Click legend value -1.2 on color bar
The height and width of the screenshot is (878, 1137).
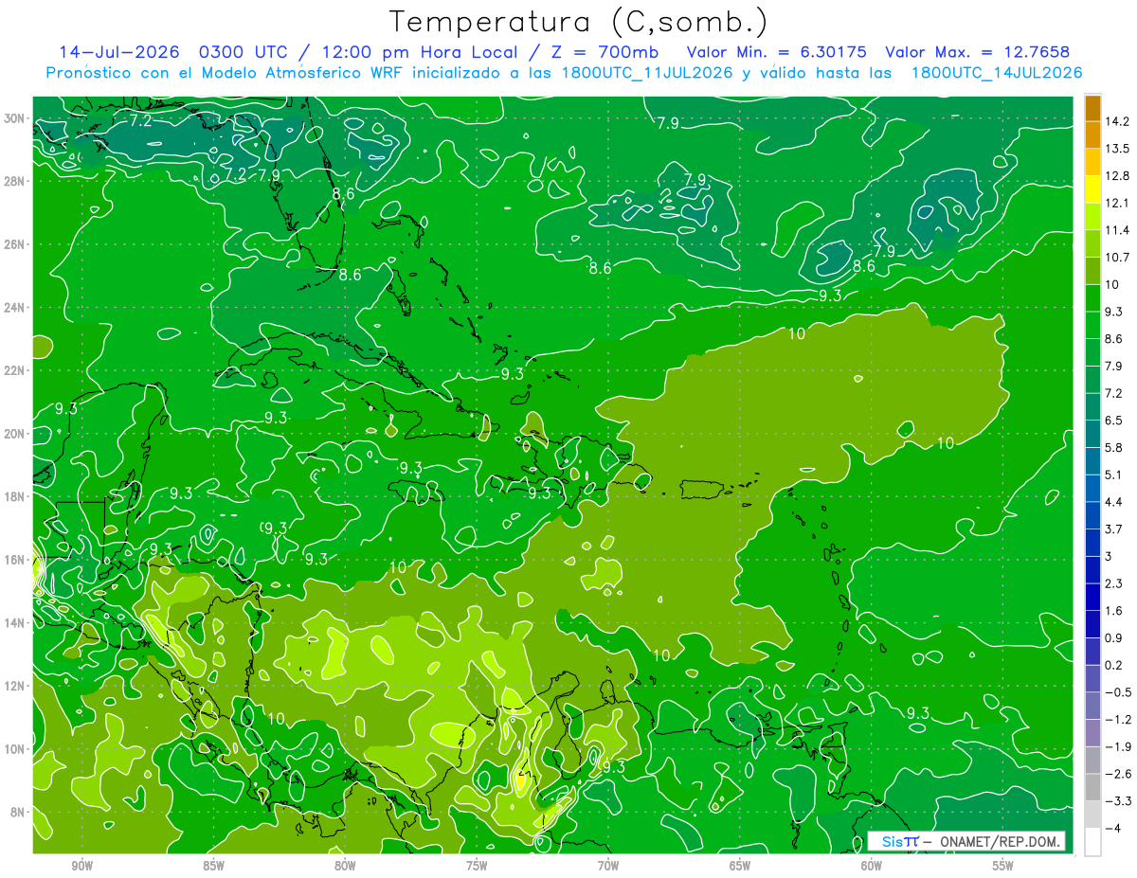click(x=1119, y=719)
